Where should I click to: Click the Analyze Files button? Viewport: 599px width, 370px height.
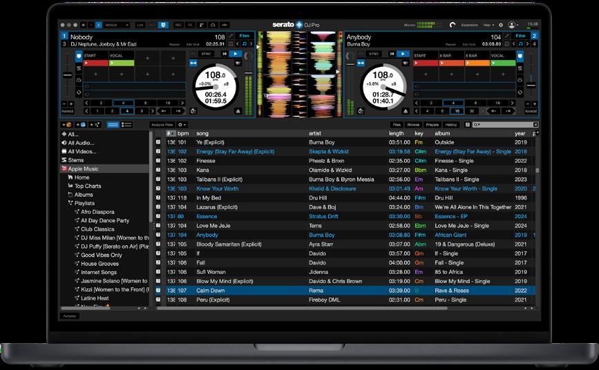(x=162, y=124)
